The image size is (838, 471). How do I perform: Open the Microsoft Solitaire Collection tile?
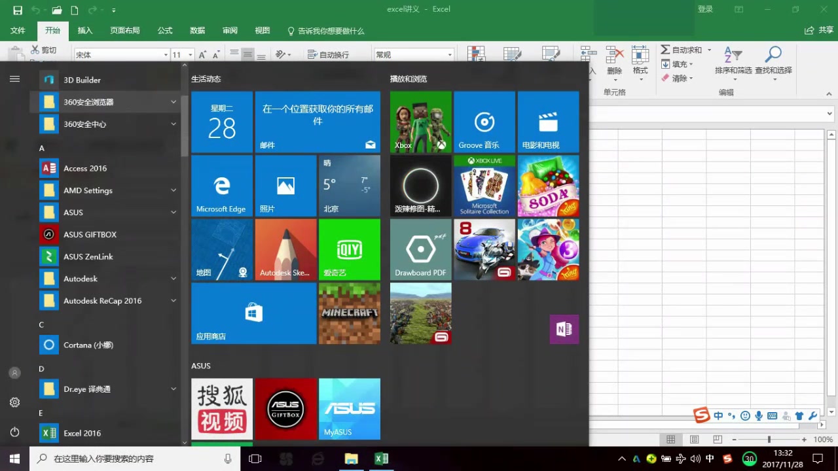point(484,186)
